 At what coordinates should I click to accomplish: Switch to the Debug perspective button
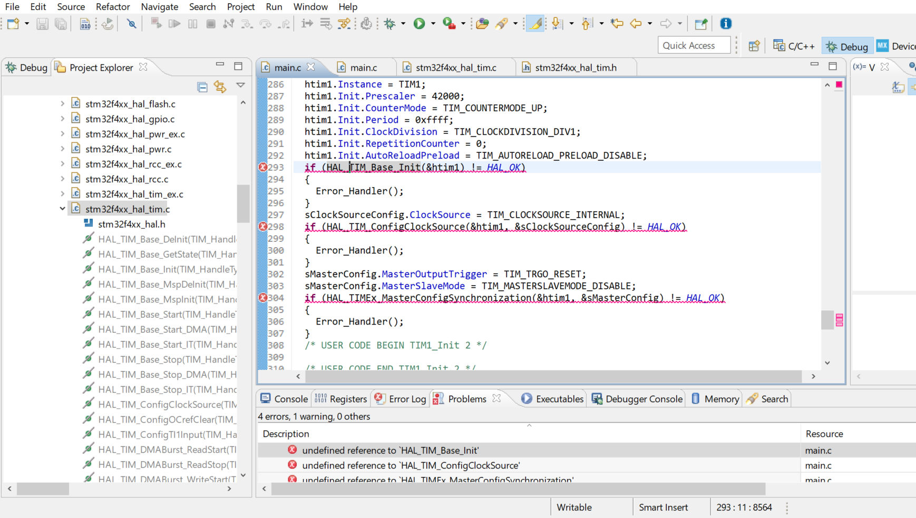[x=847, y=46]
